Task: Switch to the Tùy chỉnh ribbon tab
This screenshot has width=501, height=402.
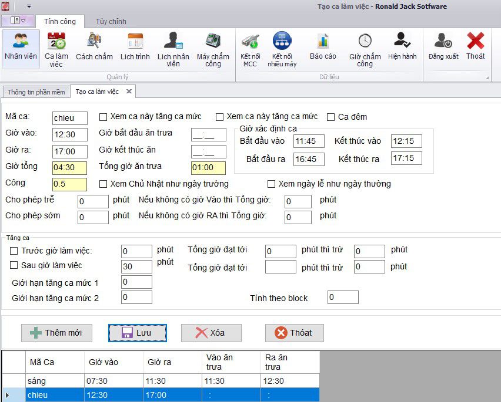Action: (111, 21)
